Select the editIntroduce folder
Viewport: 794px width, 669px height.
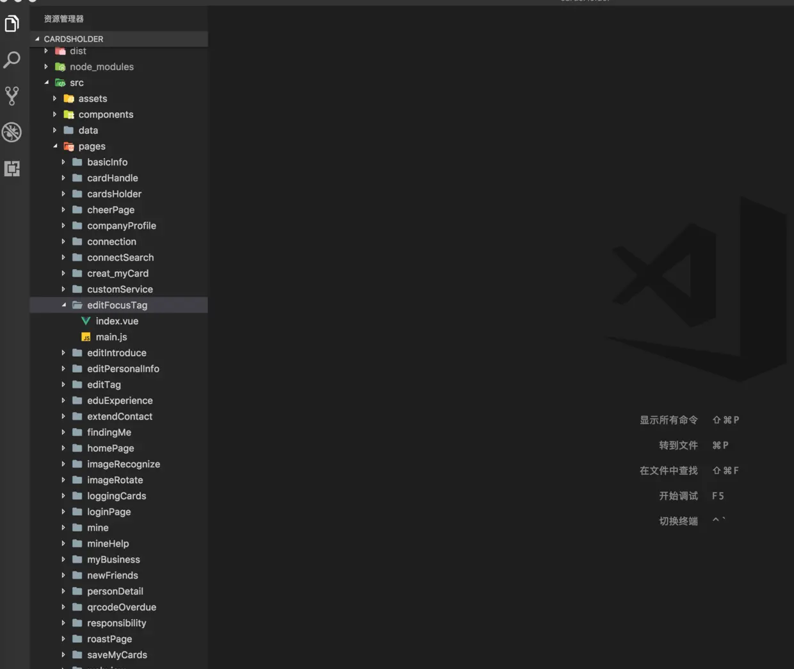point(119,353)
